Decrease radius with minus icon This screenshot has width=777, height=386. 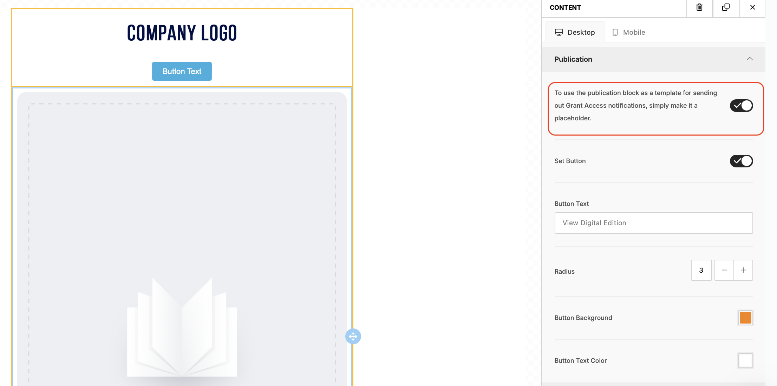pos(724,270)
